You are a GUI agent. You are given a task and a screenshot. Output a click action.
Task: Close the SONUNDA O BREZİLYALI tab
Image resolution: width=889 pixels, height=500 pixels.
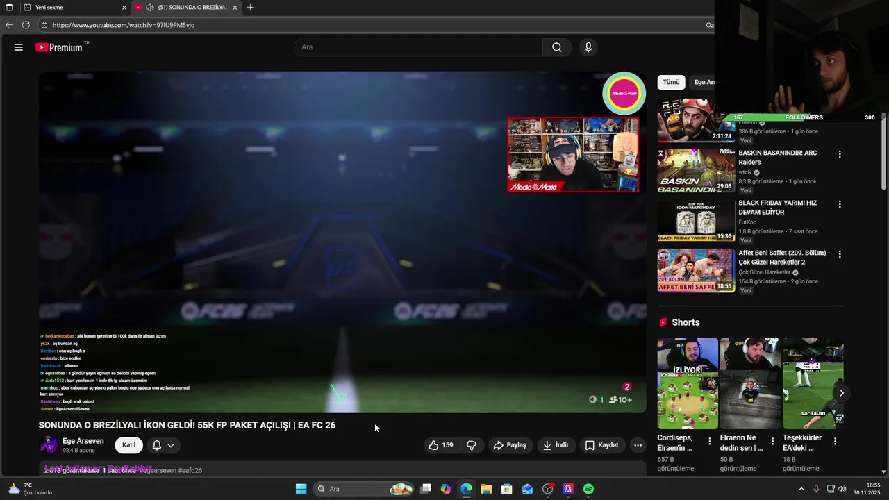[x=235, y=8]
